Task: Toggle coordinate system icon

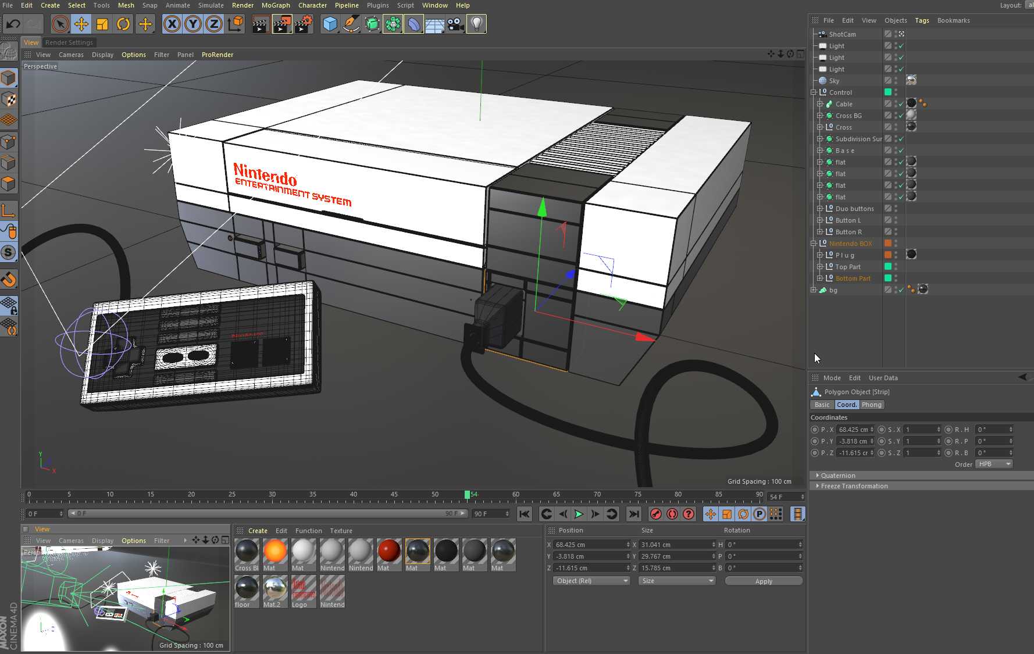Action: tap(236, 24)
